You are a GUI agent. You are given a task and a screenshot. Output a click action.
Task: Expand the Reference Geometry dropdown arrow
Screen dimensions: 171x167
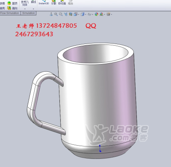[x=25, y=9]
